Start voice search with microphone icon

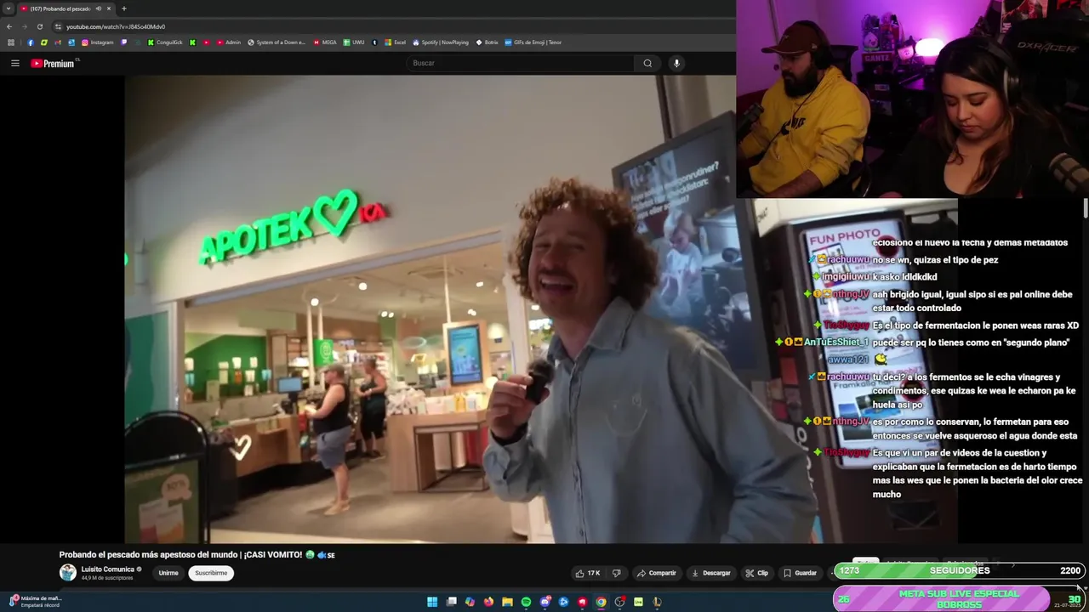[676, 63]
